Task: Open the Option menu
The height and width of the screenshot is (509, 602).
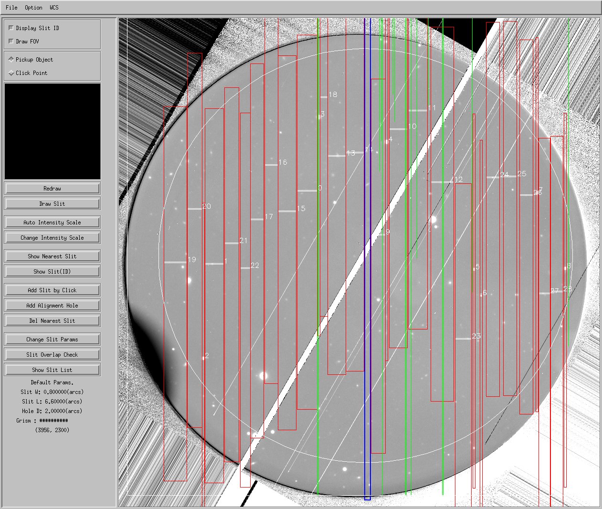Action: point(33,8)
